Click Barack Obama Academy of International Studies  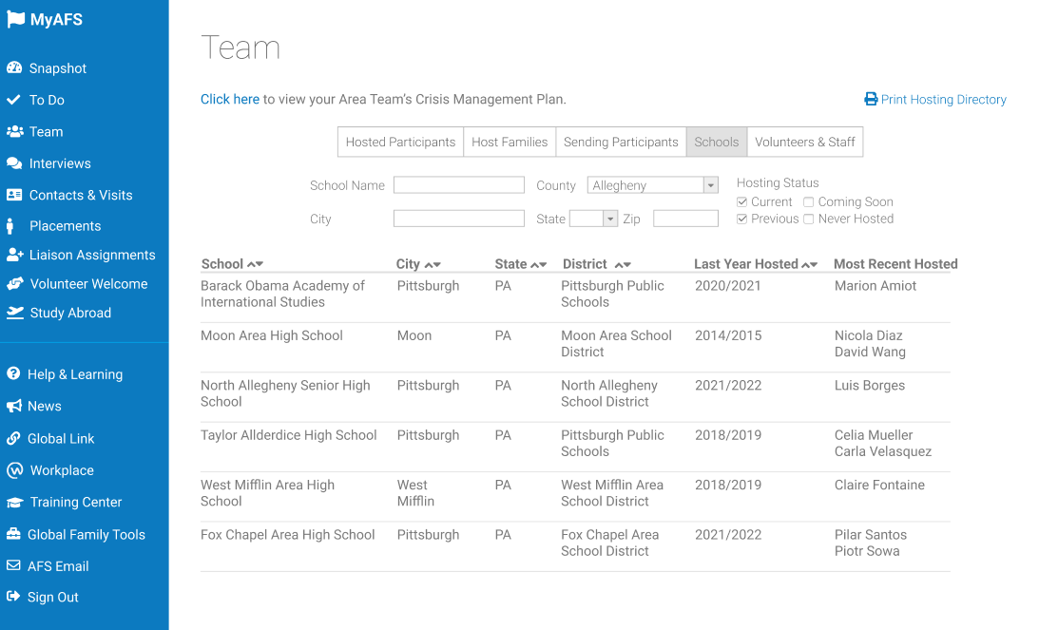click(x=282, y=294)
